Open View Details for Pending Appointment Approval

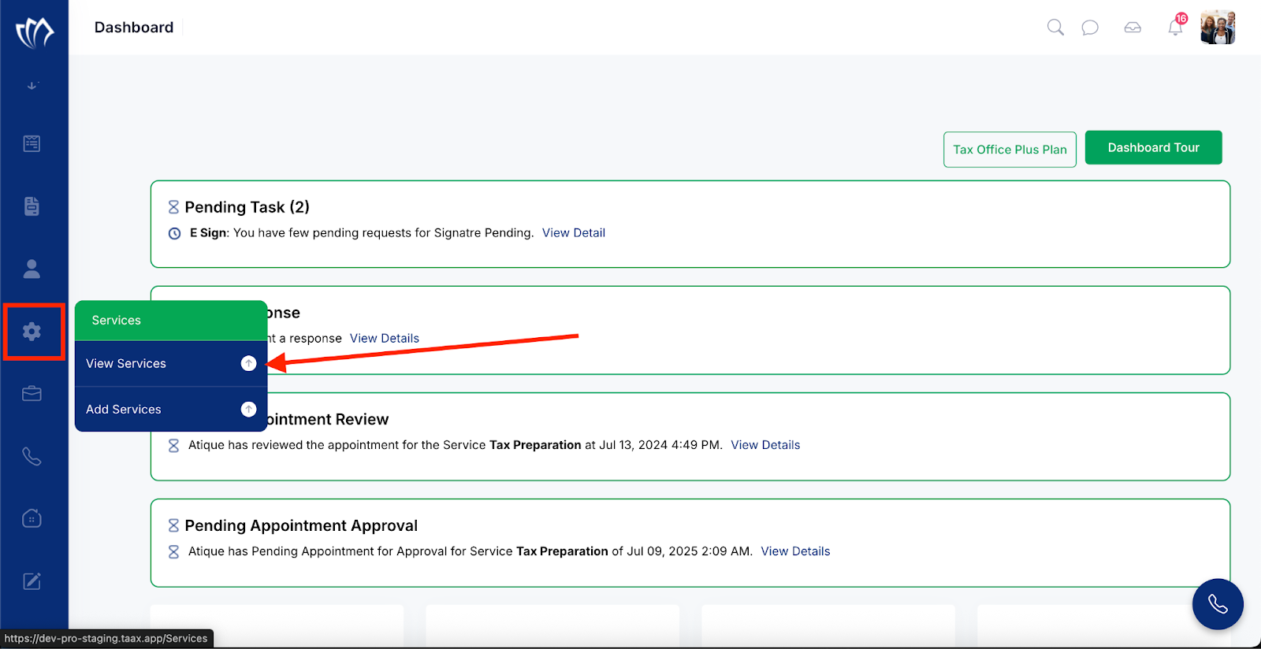tap(795, 551)
